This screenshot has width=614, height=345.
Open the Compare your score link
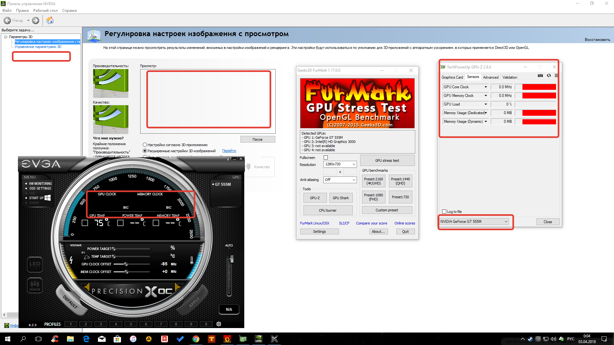click(371, 223)
